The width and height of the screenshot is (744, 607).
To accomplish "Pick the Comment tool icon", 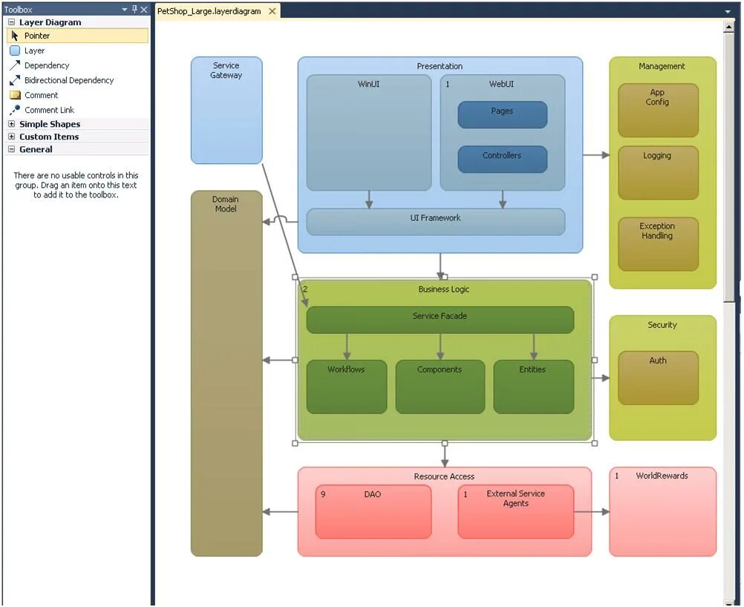I will pos(15,95).
